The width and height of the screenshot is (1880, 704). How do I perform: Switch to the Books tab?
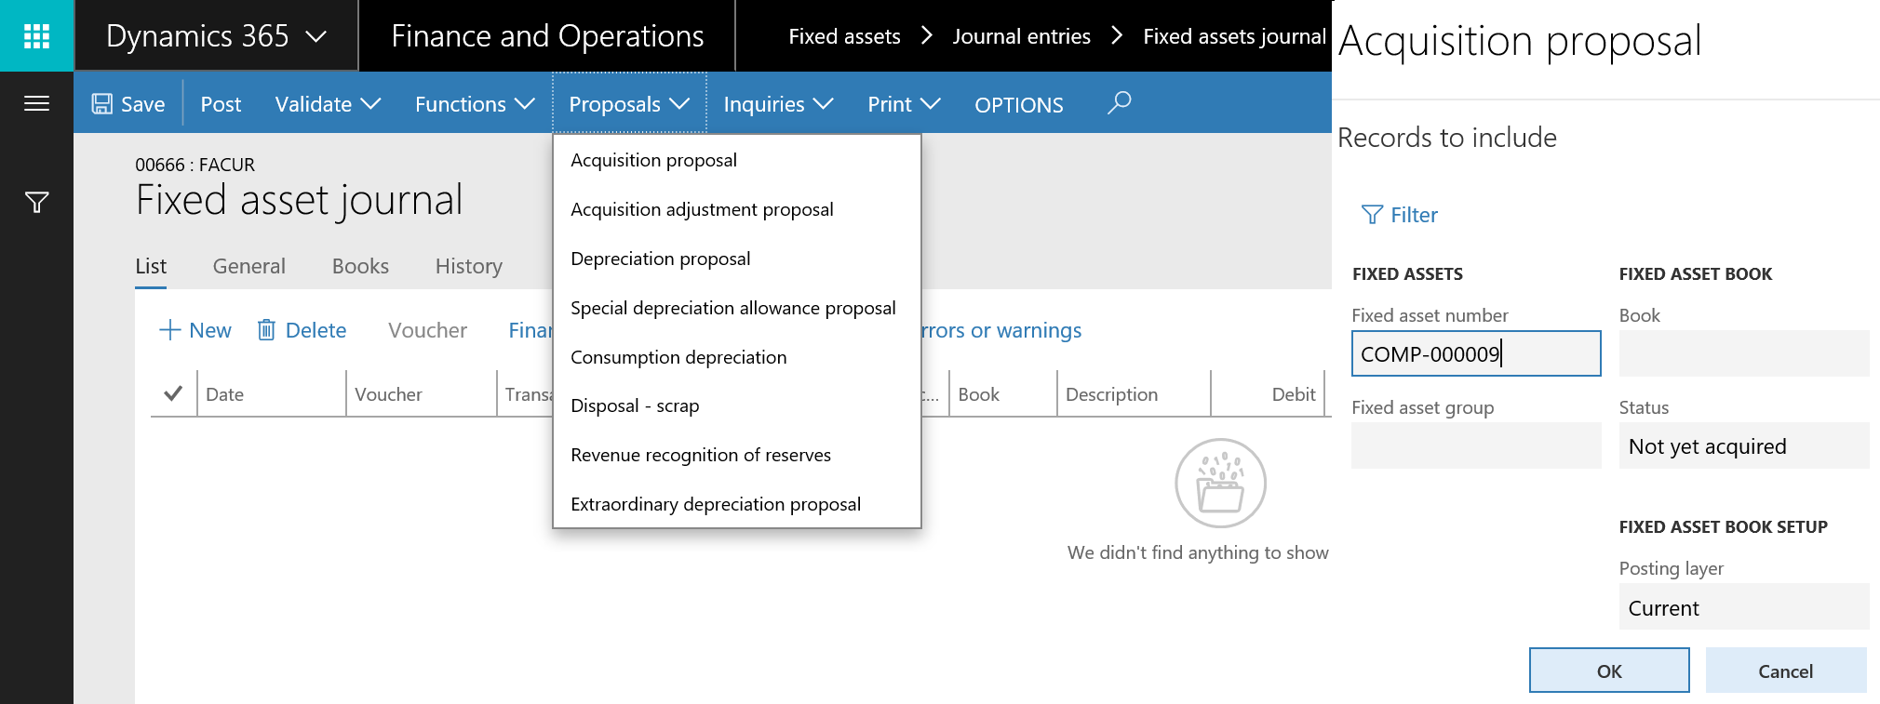360,266
